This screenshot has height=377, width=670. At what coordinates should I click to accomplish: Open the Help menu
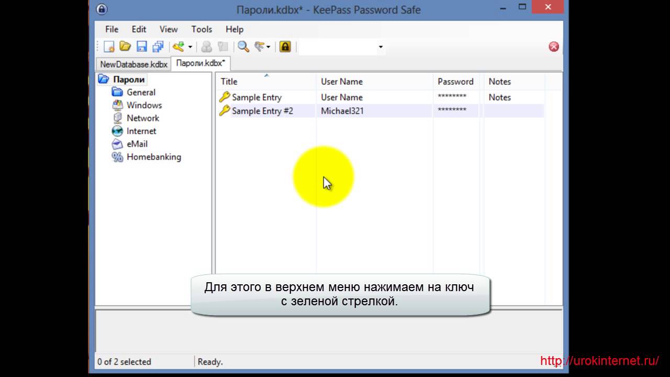click(x=234, y=29)
